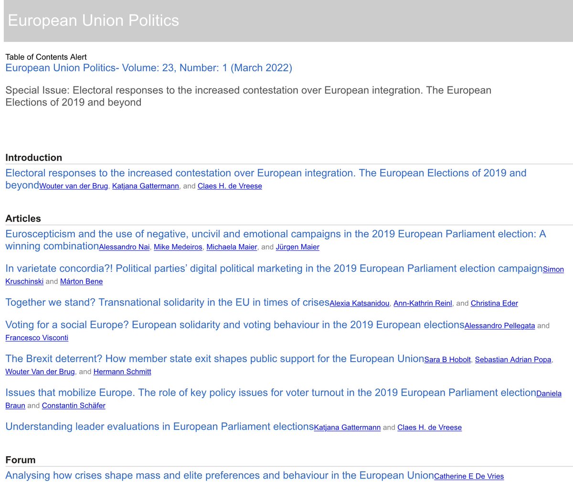This screenshot has width=573, height=504.
Task: Open author link Alexia Katsanidou
Action: click(360, 303)
